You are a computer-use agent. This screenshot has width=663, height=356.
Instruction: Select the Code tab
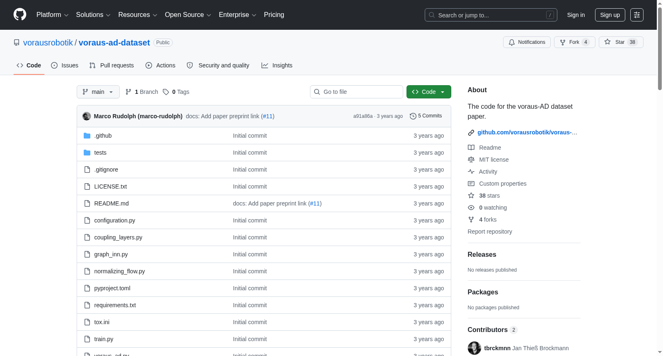29,65
